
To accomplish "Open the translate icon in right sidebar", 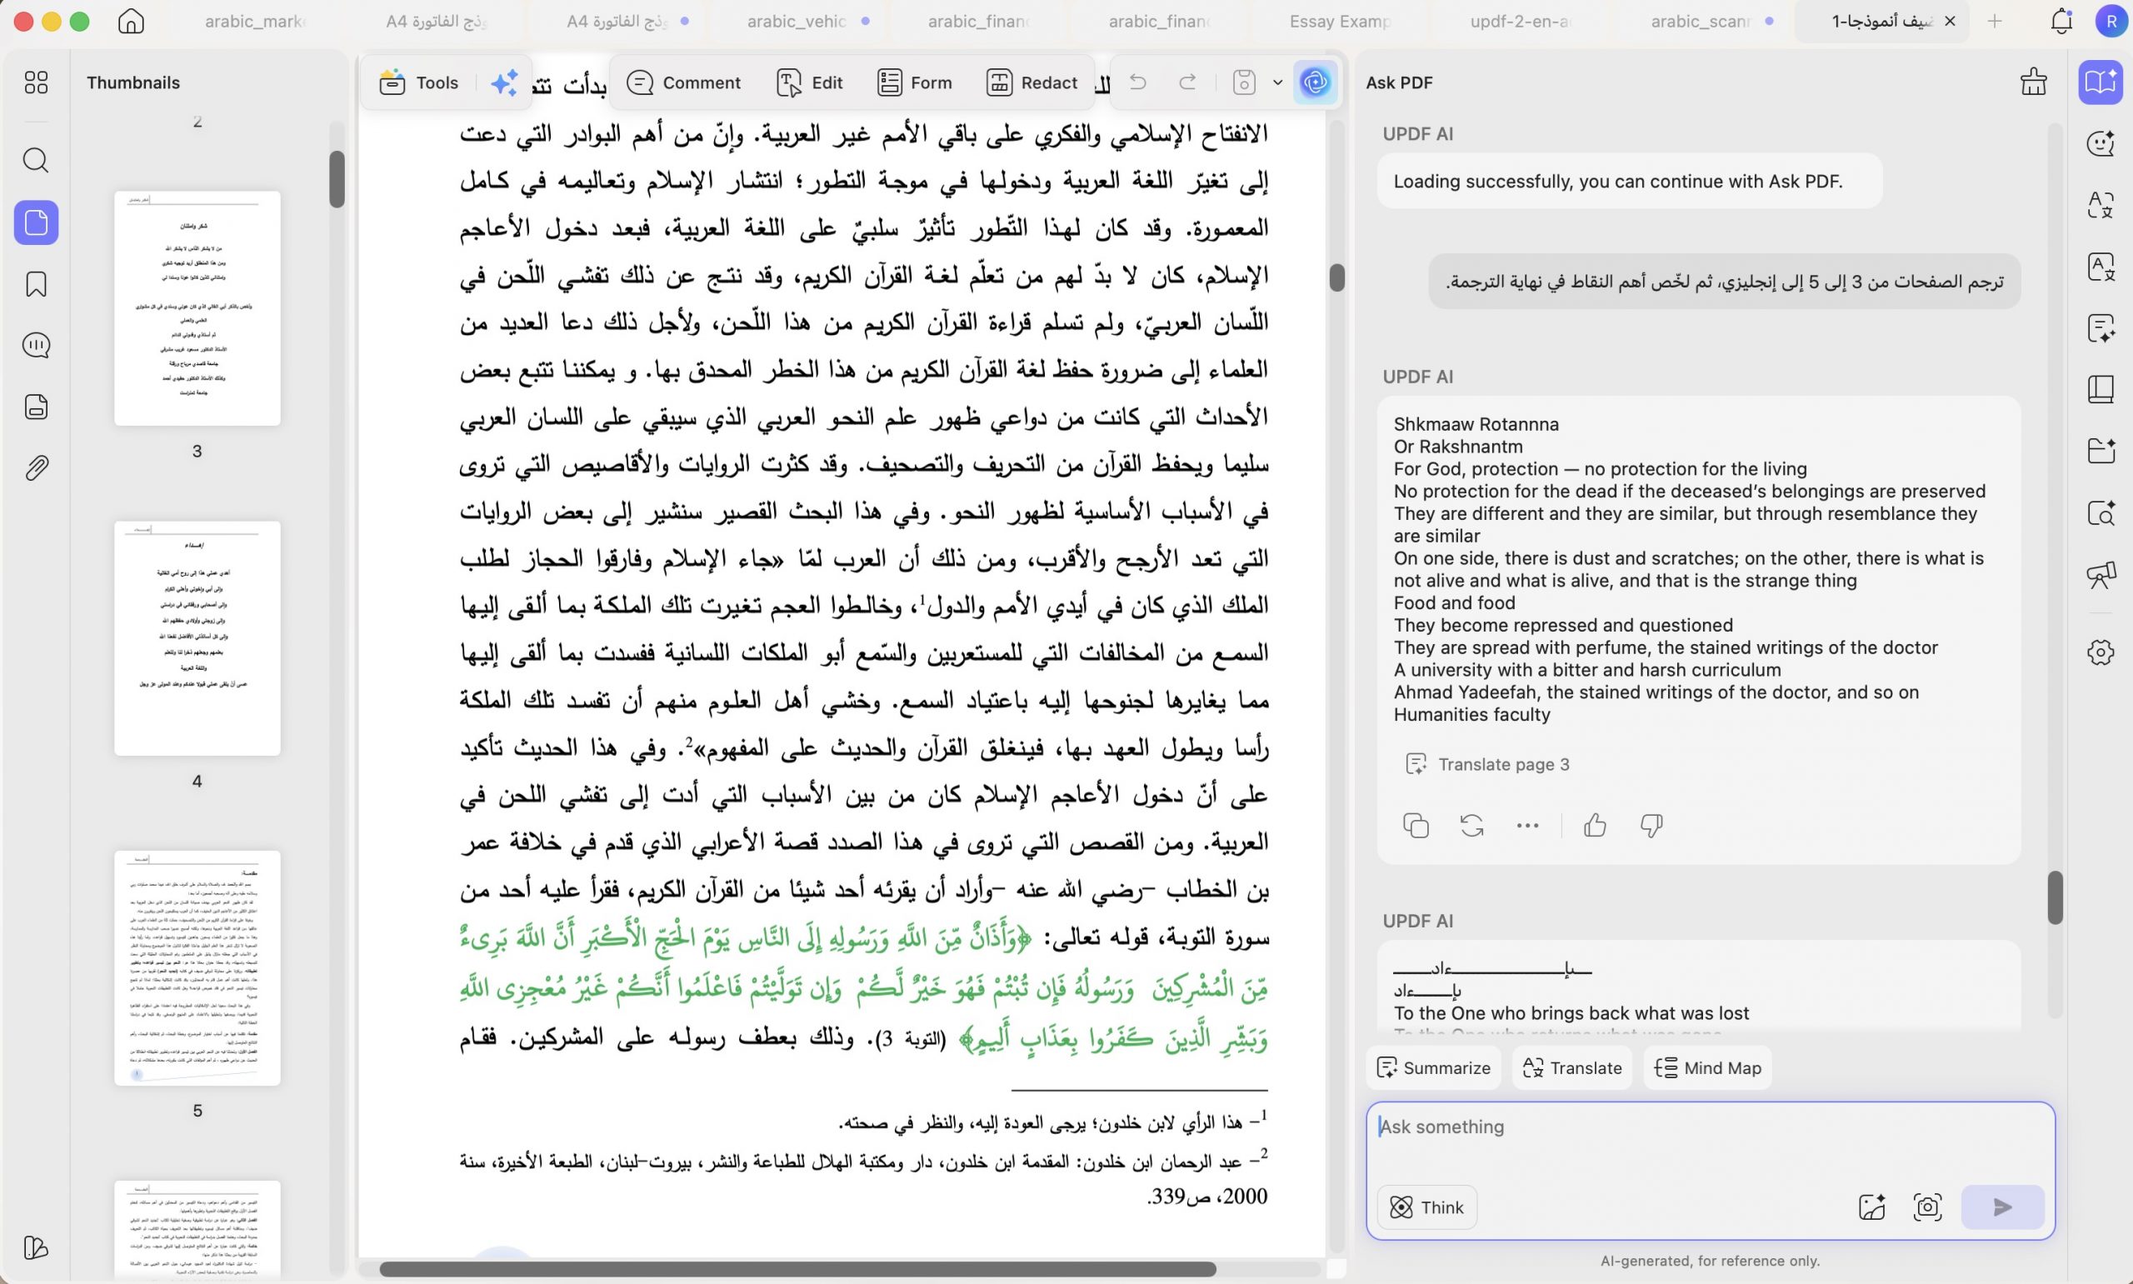I will [2101, 205].
